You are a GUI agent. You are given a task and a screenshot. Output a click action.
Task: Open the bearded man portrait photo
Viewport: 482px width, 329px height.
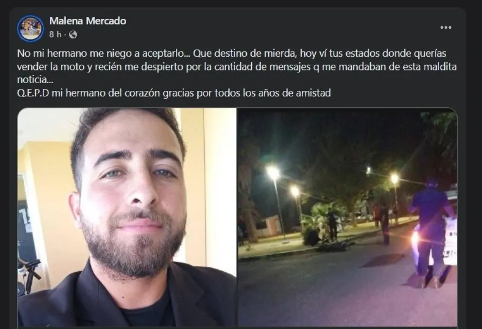[x=127, y=217]
